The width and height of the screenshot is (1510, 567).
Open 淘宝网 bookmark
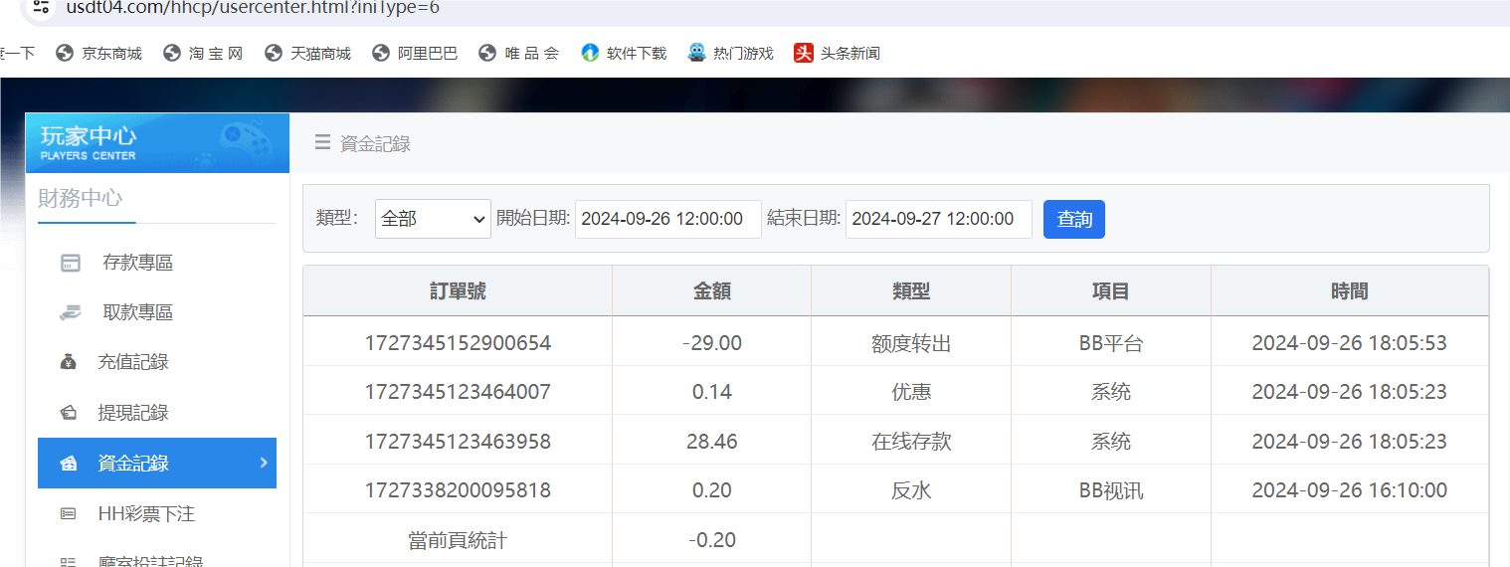204,54
